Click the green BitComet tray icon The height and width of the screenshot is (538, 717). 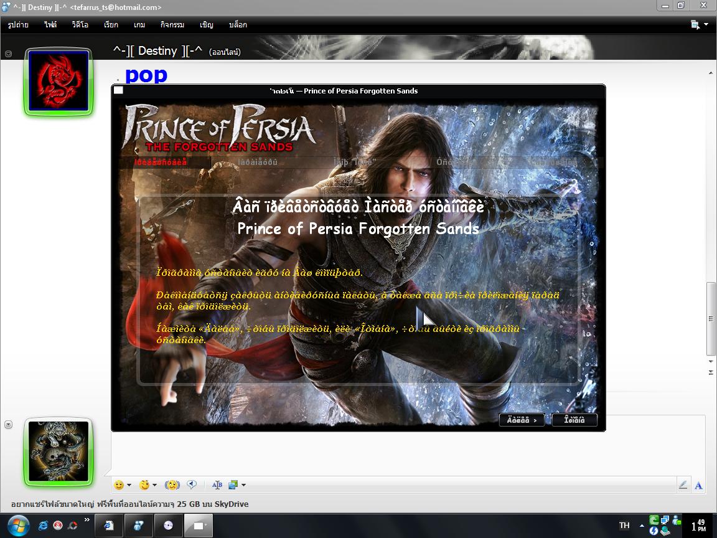coord(654,520)
